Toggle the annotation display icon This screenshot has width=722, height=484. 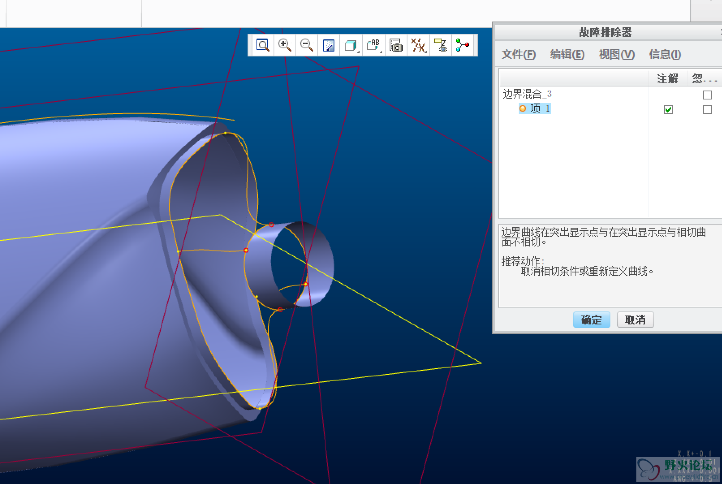pyautogui.click(x=440, y=45)
